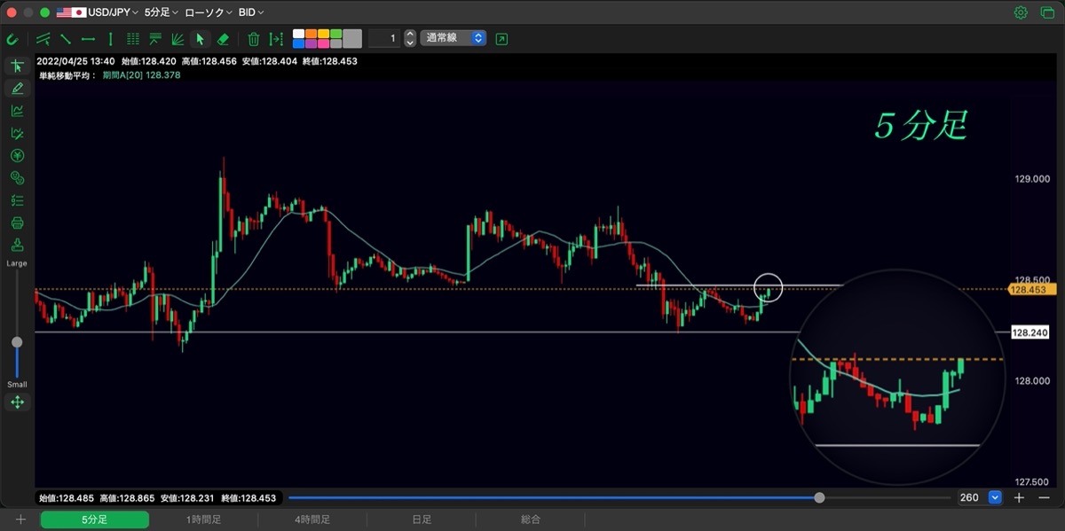Click the four-way move arrows icon

coord(17,402)
